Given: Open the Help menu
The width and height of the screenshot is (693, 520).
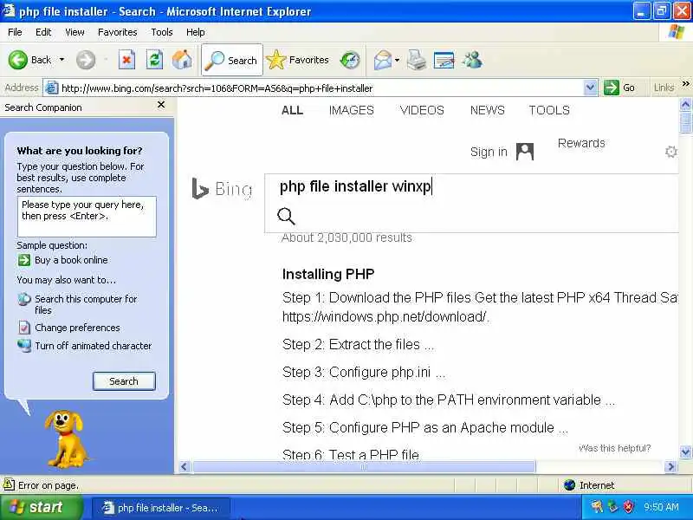Looking at the screenshot, I should click(x=196, y=32).
